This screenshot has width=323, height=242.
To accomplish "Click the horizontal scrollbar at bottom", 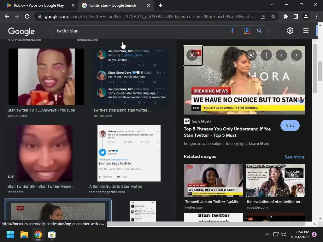I will [x=206, y=224].
